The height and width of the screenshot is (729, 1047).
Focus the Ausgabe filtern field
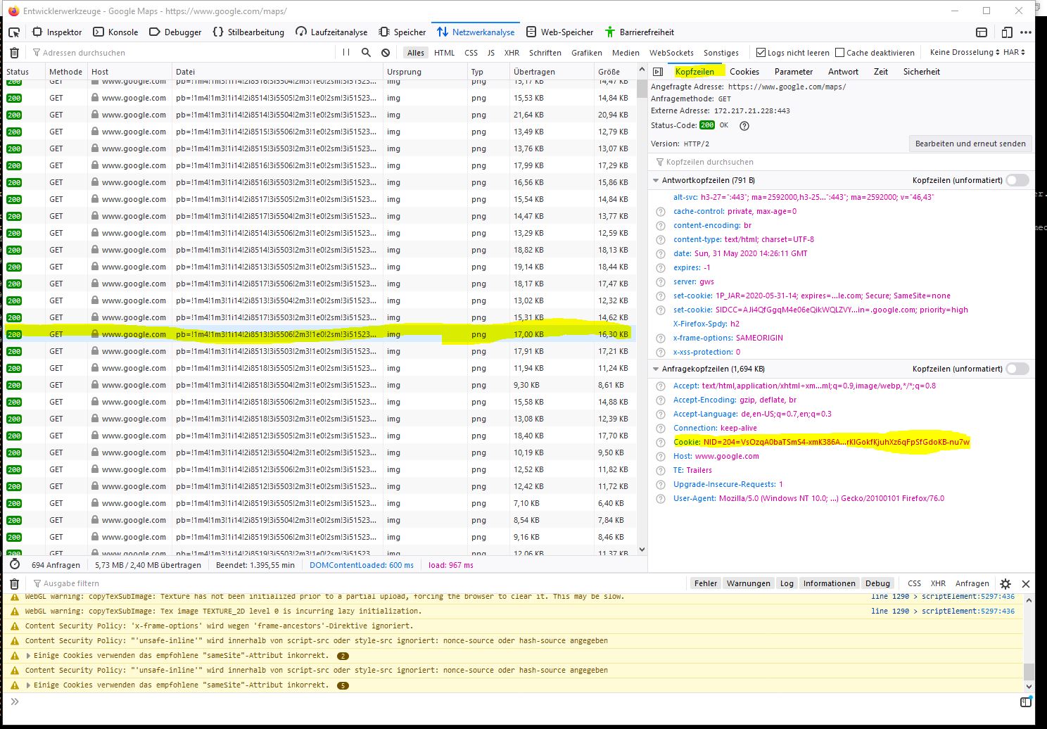click(x=359, y=583)
